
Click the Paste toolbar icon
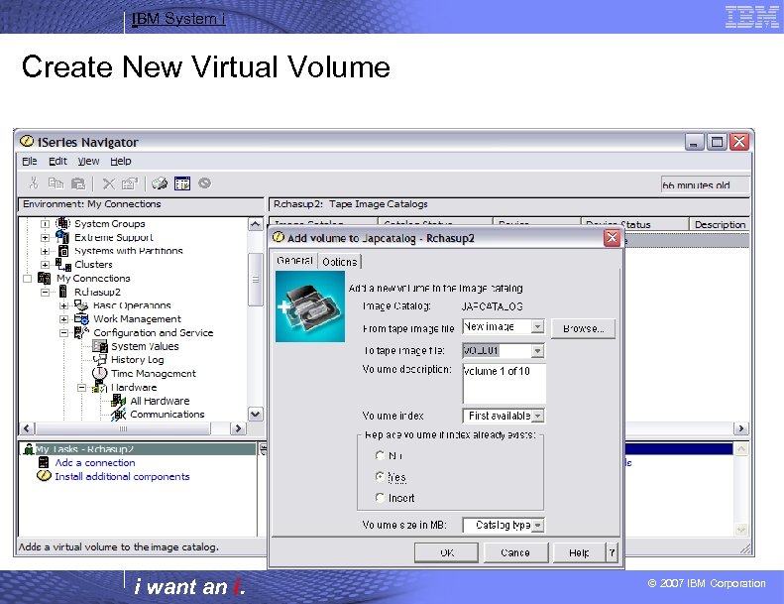pyautogui.click(x=78, y=183)
